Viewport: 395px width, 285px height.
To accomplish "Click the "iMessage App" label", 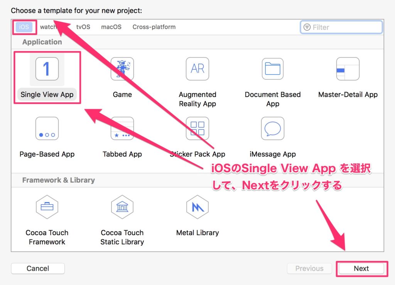I will [x=273, y=154].
